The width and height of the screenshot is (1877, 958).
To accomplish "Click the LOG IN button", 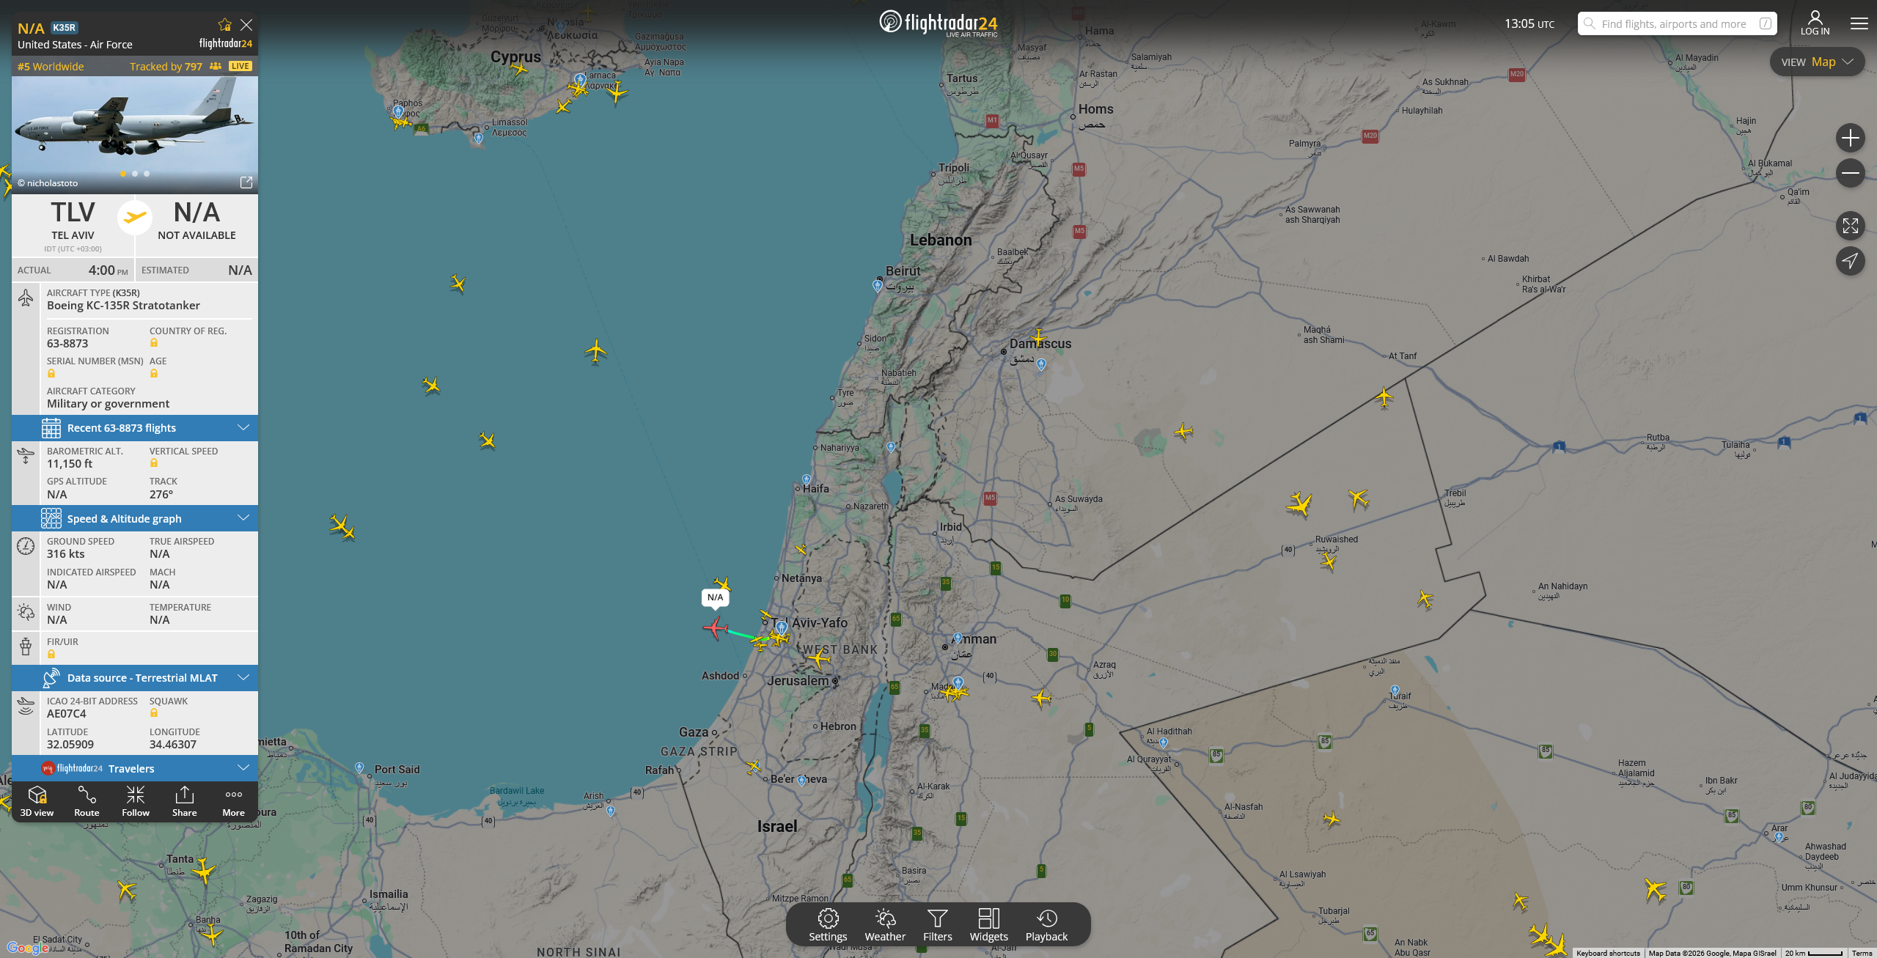I will tap(1815, 23).
